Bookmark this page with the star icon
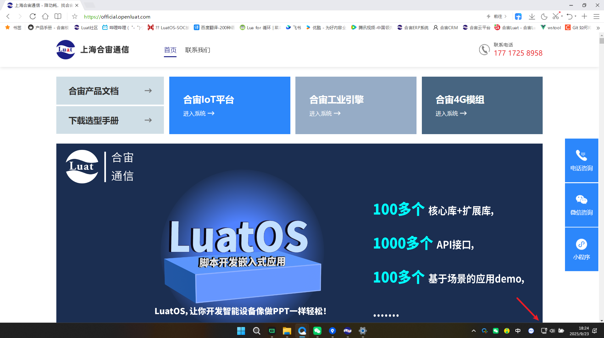Screen dimensions: 604x338 pyautogui.click(x=75, y=16)
